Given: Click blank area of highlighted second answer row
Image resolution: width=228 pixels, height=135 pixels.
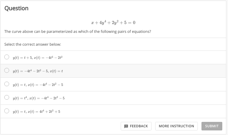Looking at the screenshot, I should (143, 70).
